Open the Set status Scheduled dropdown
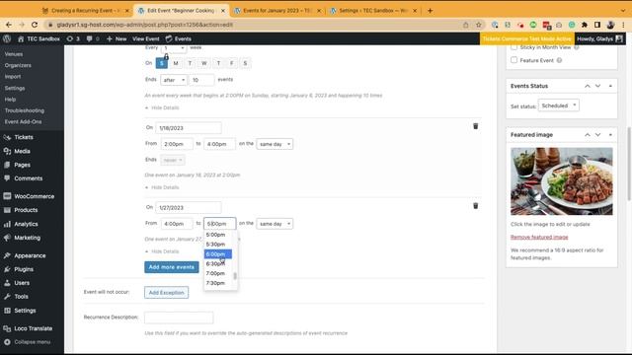This screenshot has width=632, height=355. 559,106
